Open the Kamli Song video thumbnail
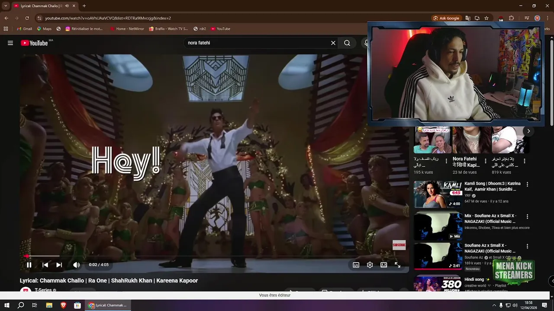Screen dimensions: 554x311 438,194
